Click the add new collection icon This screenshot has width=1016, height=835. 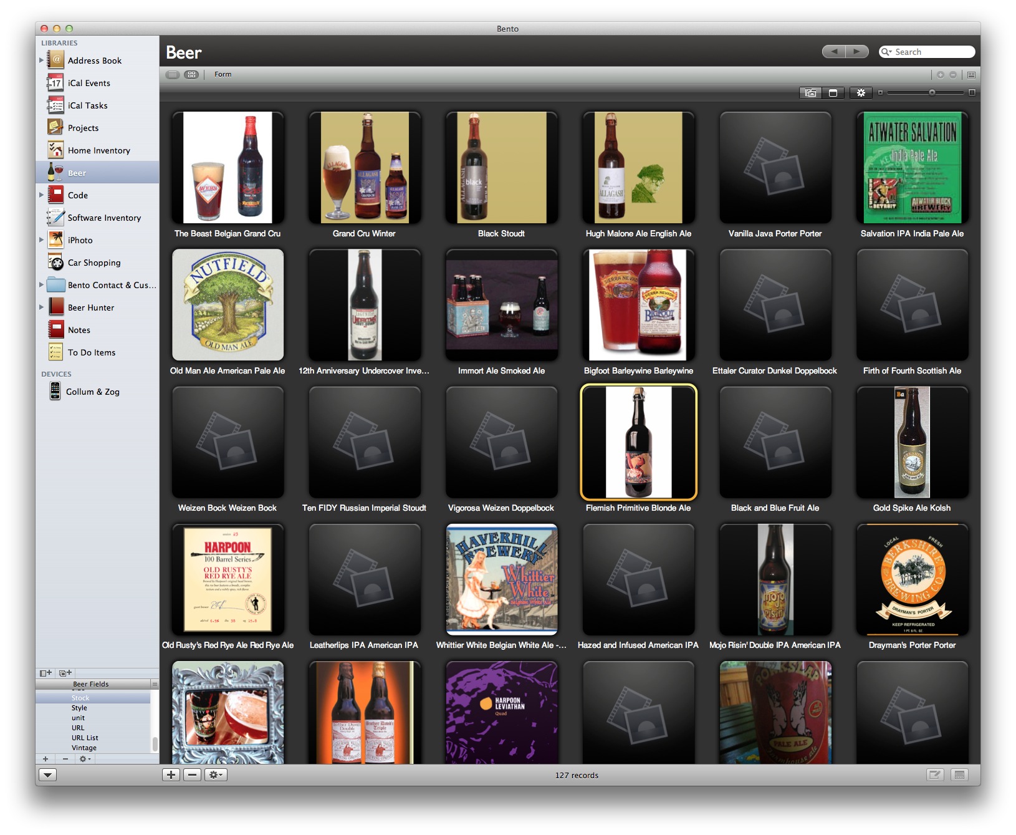click(65, 673)
